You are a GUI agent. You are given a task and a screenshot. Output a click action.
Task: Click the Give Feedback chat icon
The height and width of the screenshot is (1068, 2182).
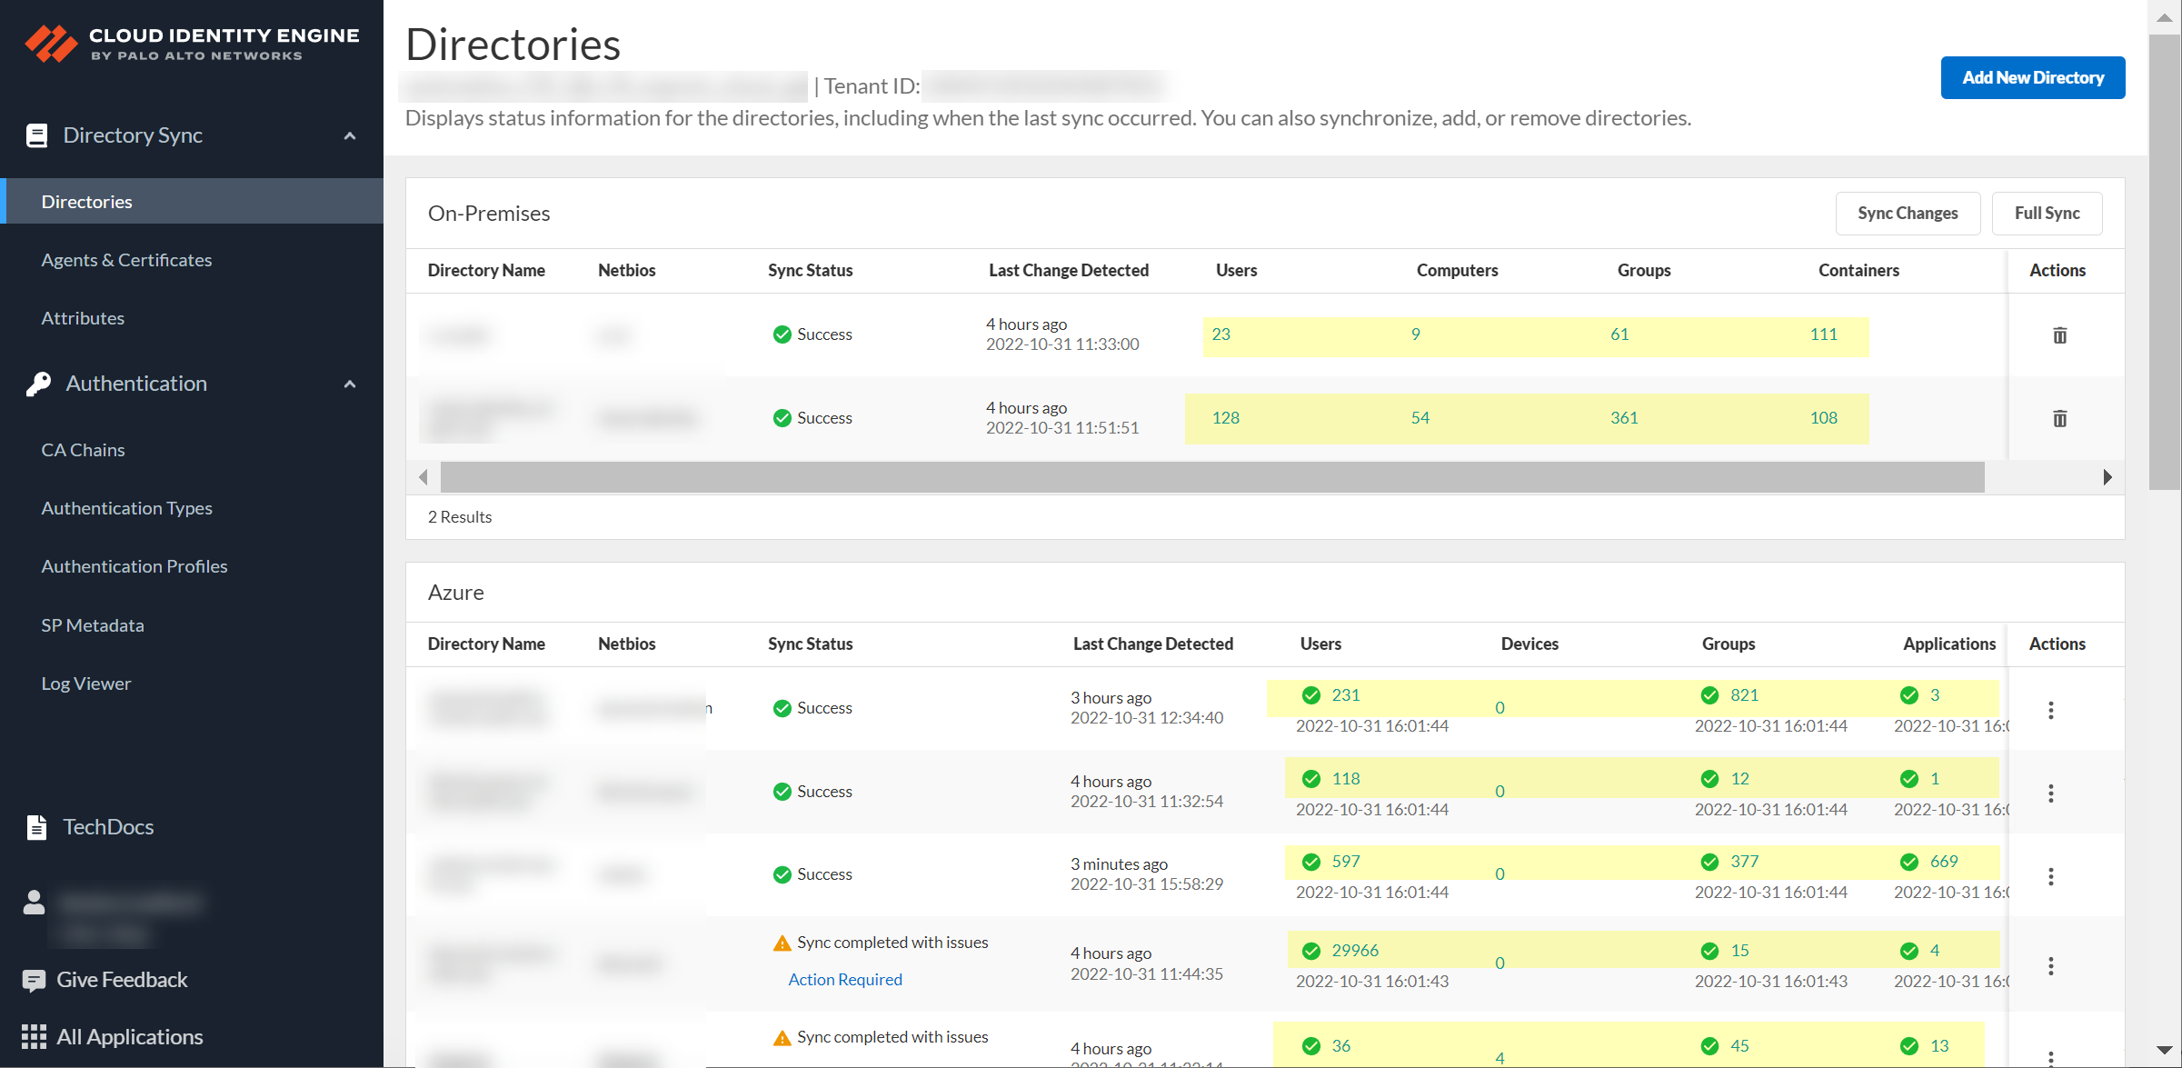34,980
